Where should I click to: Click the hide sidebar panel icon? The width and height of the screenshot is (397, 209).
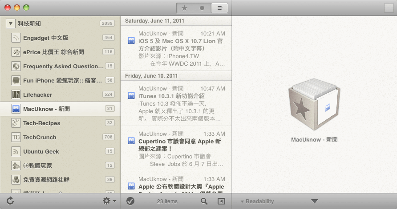(221, 201)
